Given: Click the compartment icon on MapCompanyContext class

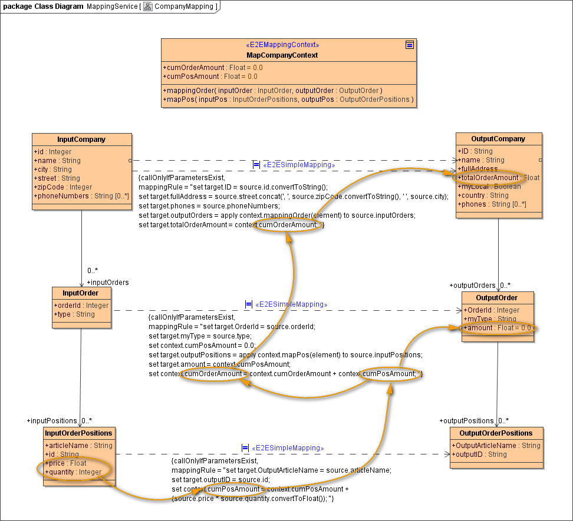Looking at the screenshot, I should pos(410,45).
